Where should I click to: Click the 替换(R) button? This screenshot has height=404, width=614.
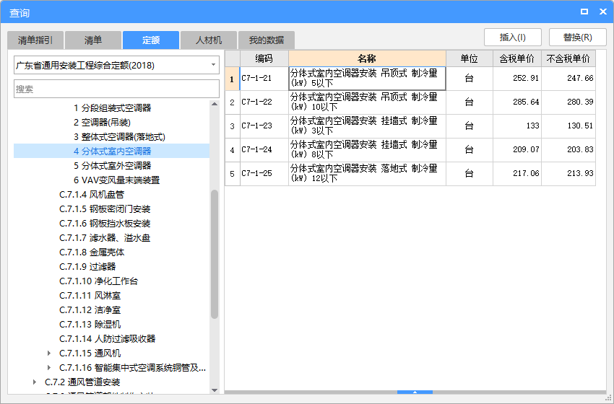click(x=578, y=38)
